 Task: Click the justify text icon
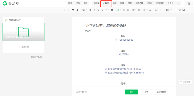(x=124, y=10)
